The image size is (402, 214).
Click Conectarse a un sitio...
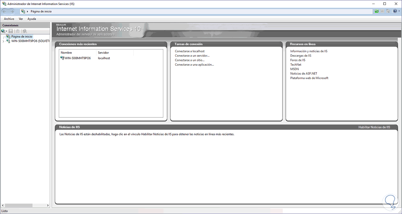pos(190,60)
